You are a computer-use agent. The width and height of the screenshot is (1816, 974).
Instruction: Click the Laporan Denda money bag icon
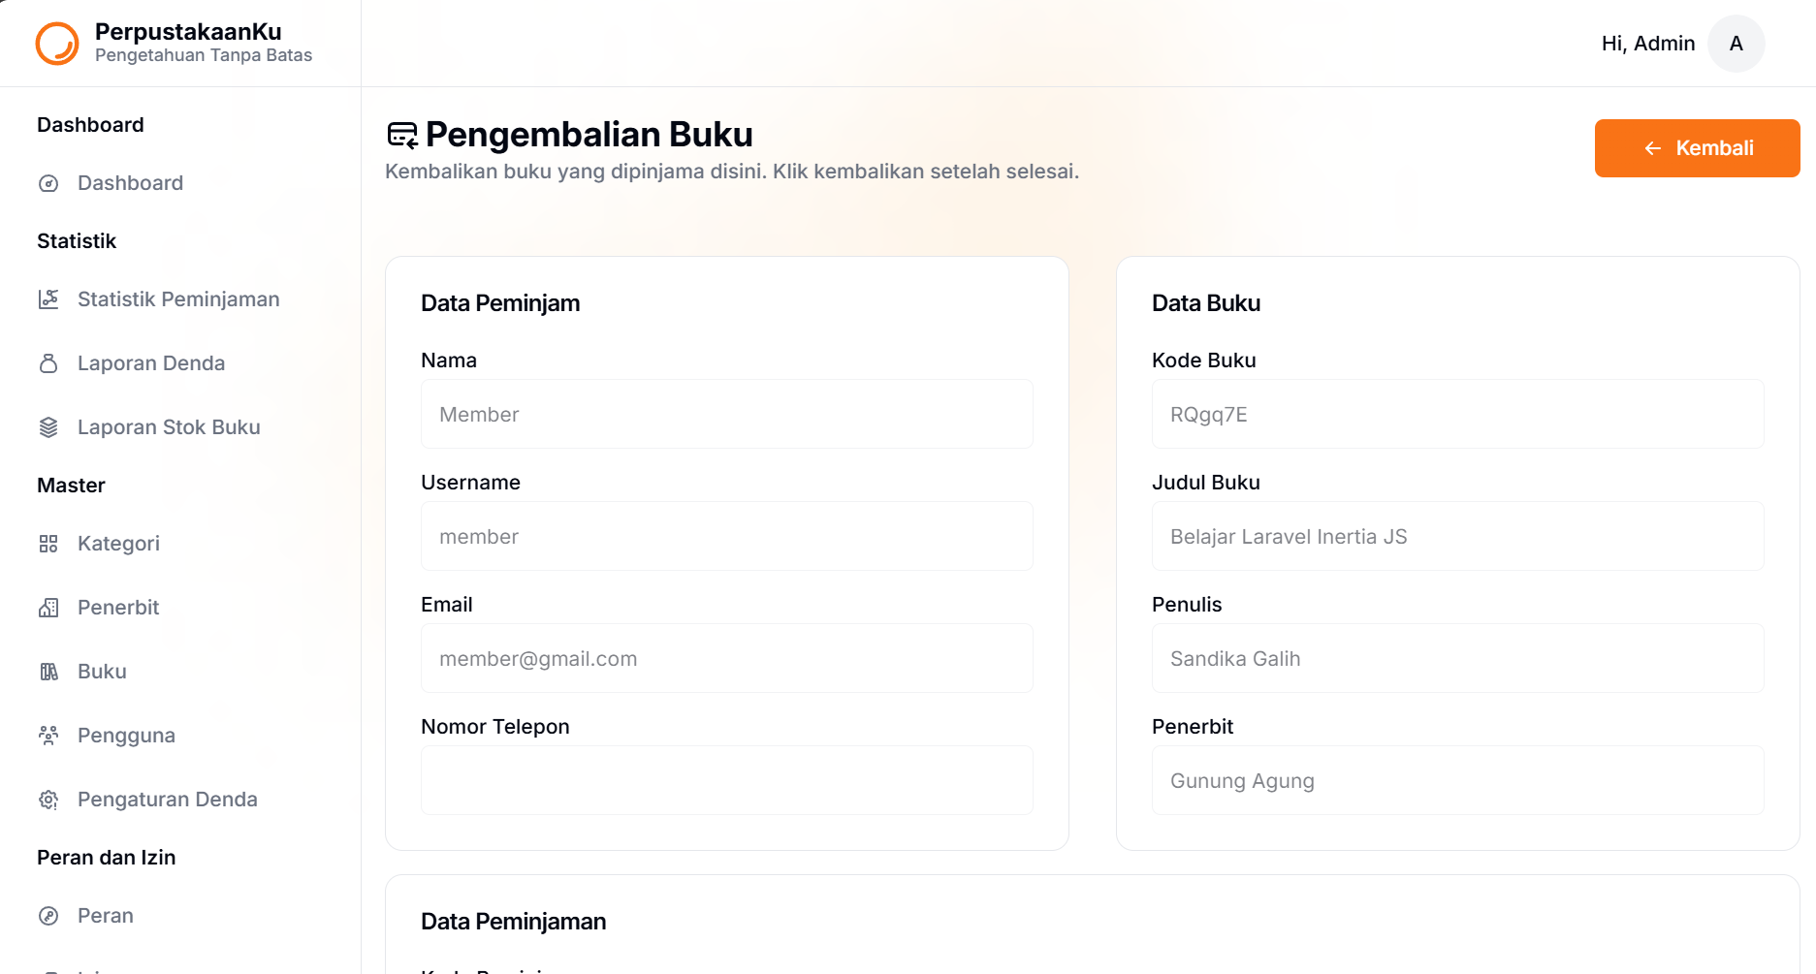click(48, 363)
